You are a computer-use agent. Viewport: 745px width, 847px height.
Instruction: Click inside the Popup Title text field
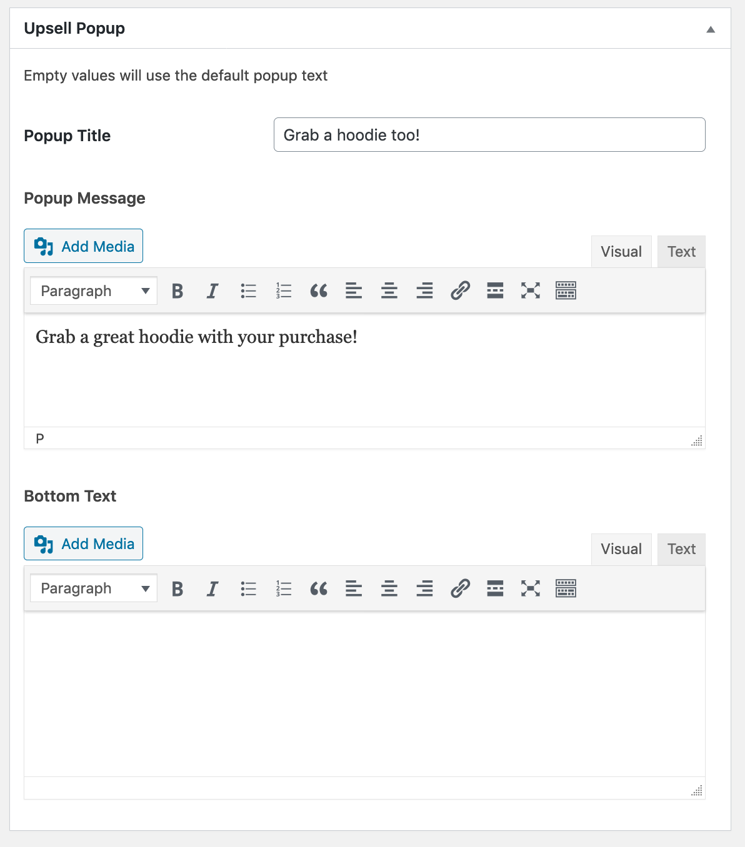click(x=489, y=134)
